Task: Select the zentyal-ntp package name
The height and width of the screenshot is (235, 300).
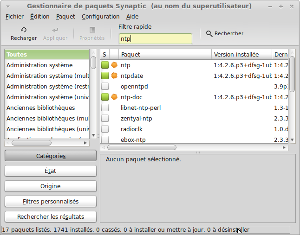Action: coord(137,119)
